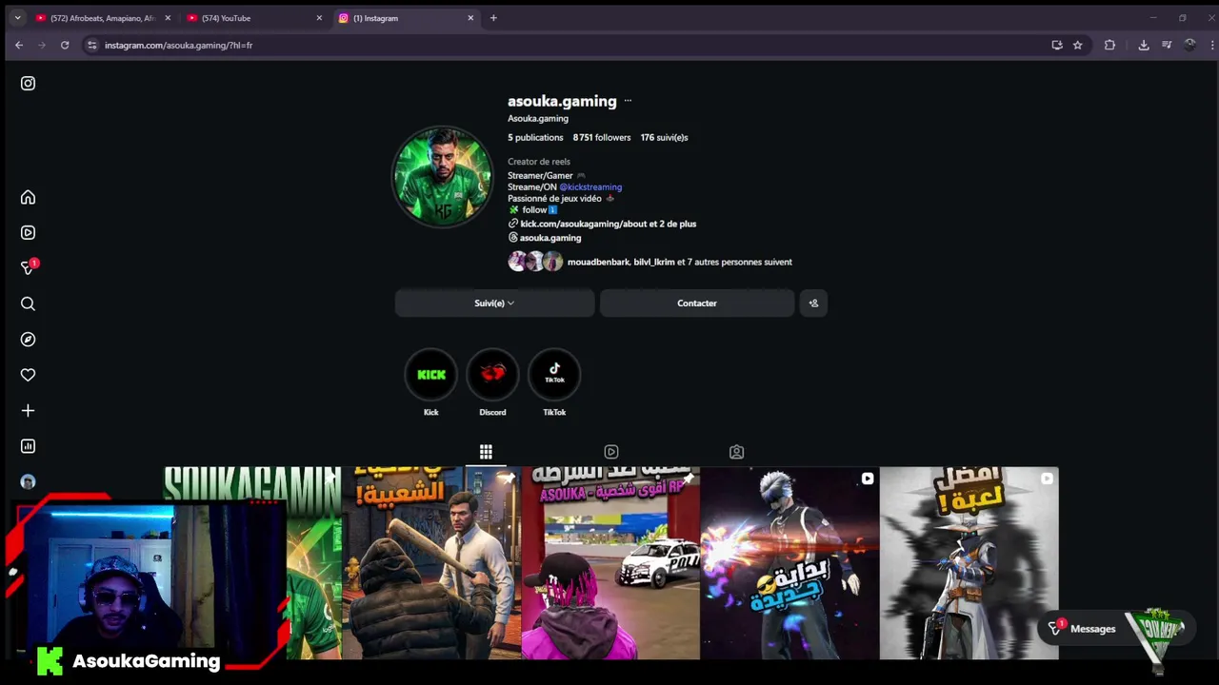Open the @kickstreaming mention link
The image size is (1219, 685).
[590, 187]
